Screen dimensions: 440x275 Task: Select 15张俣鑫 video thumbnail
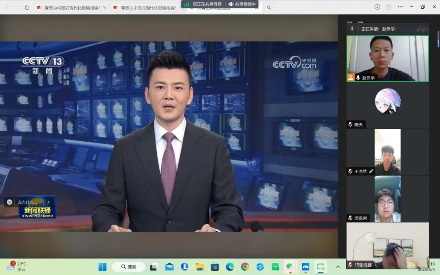pyautogui.click(x=388, y=246)
